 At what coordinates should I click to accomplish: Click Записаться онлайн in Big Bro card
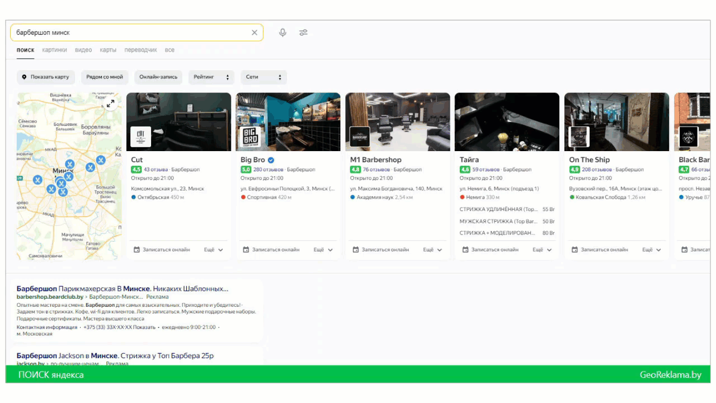[x=271, y=250]
